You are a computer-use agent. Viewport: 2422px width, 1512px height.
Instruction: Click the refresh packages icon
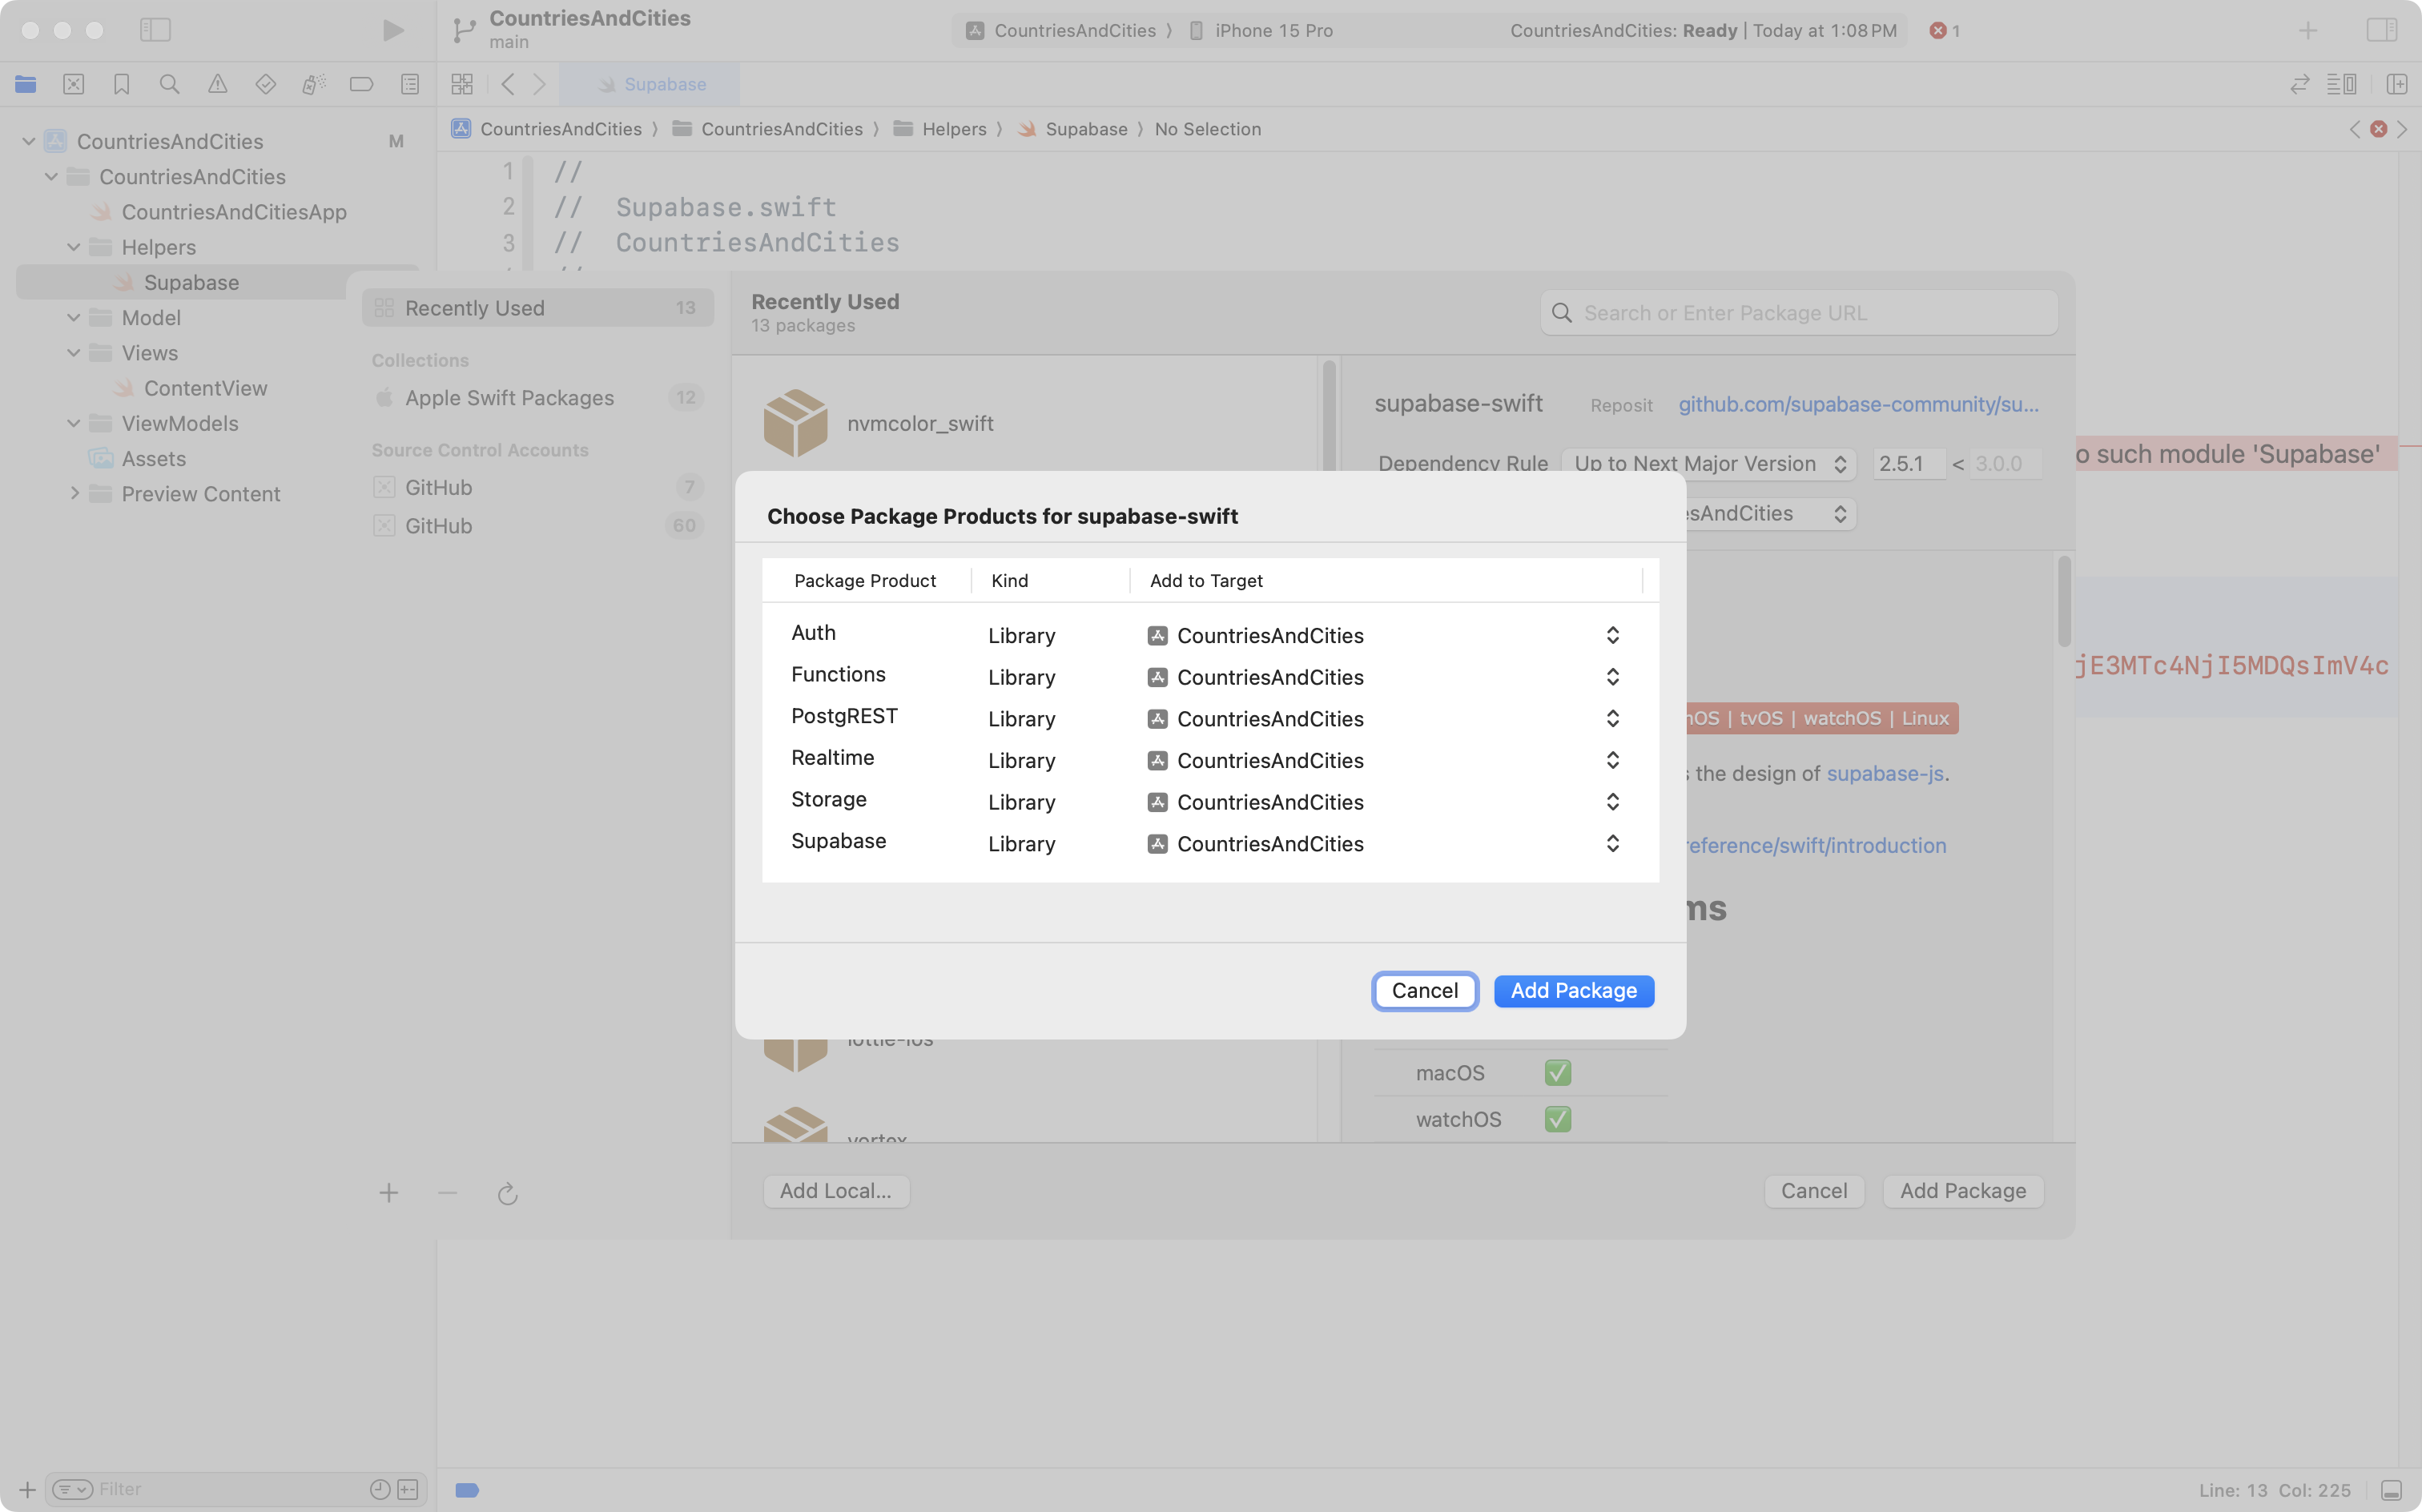pyautogui.click(x=507, y=1193)
